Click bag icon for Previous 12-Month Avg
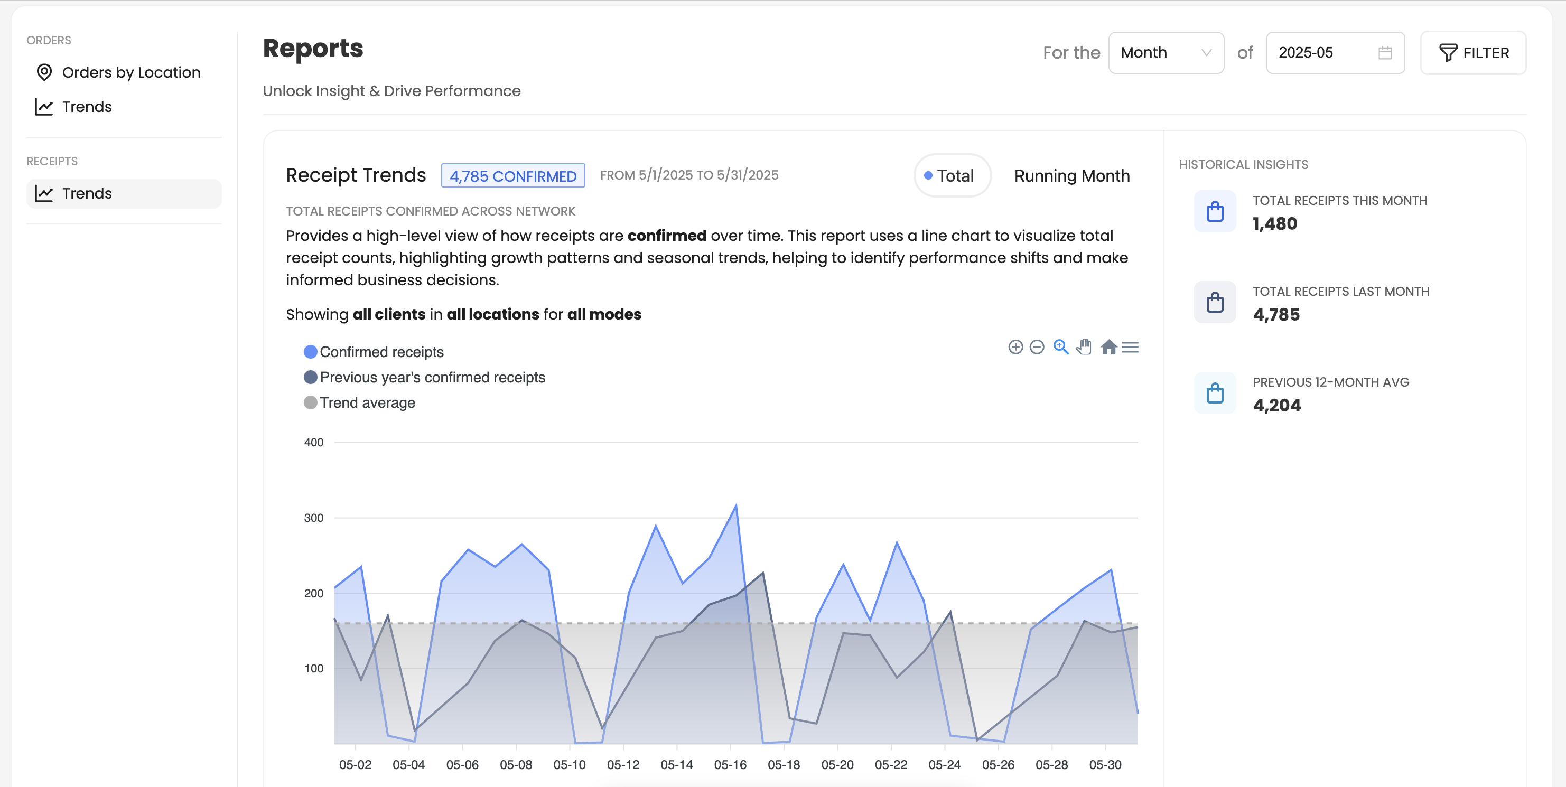The image size is (1566, 787). point(1215,393)
